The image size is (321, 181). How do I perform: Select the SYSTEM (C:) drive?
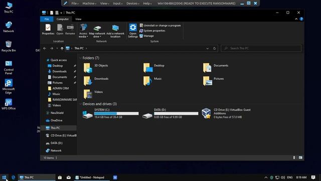[x=110, y=114]
